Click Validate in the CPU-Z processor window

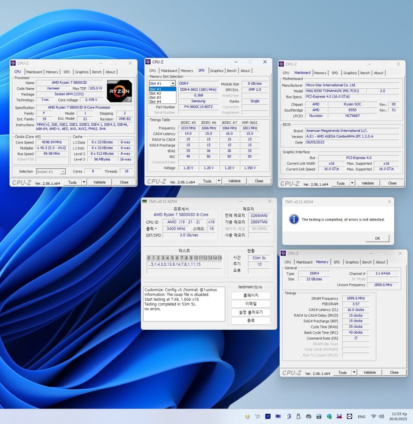[100, 182]
